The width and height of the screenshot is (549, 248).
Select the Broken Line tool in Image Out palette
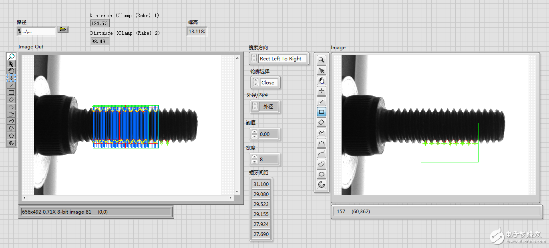click(12, 107)
